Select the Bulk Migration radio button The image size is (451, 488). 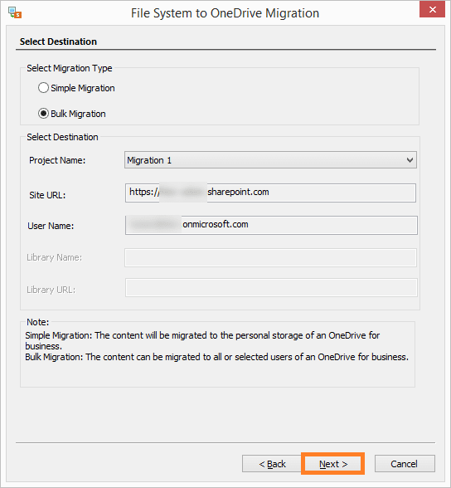click(43, 114)
